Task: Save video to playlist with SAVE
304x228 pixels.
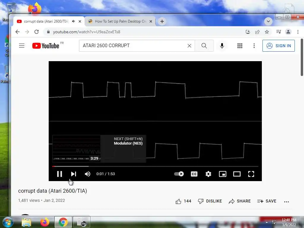Action: click(267, 201)
